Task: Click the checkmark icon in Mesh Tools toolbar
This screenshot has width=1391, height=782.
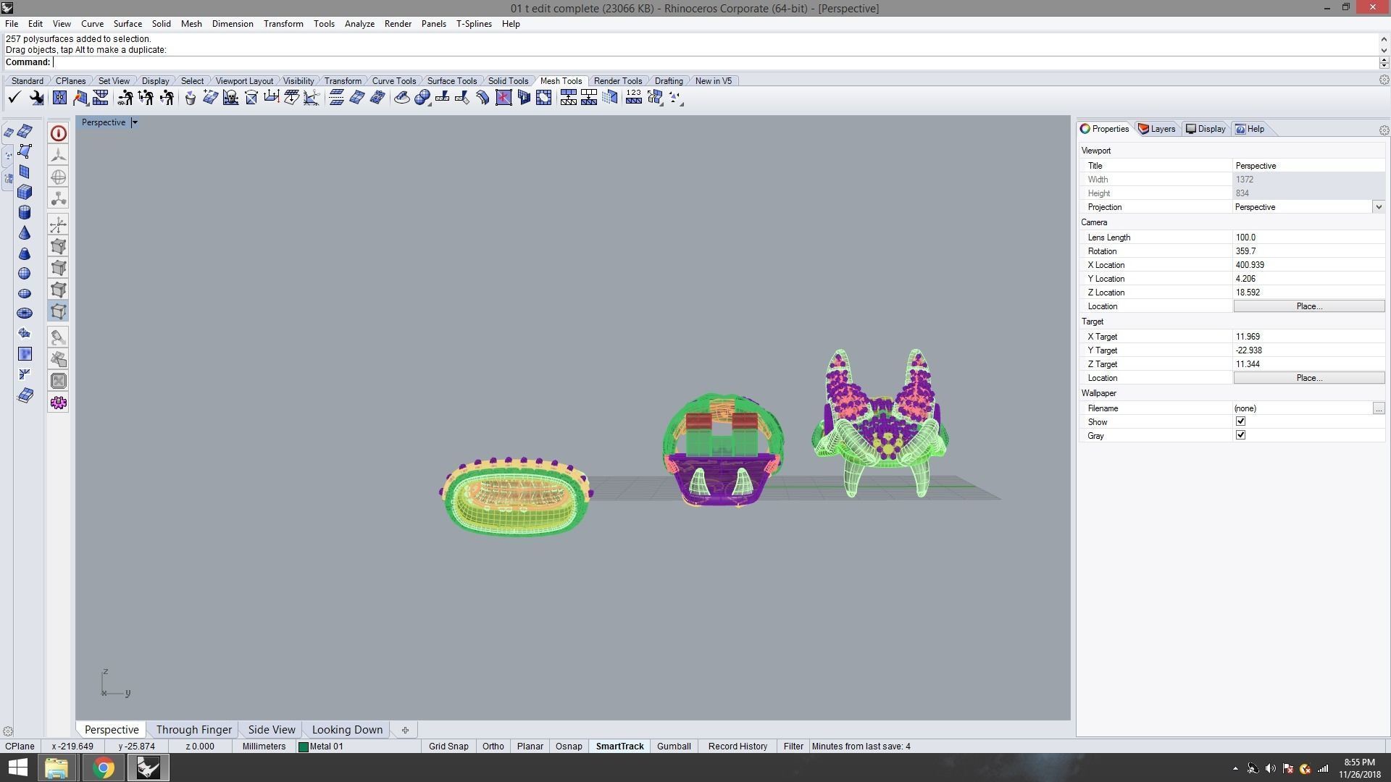Action: click(x=14, y=98)
